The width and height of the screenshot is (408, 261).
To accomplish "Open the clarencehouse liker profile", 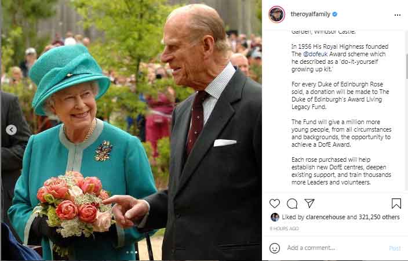I will click(x=326, y=217).
